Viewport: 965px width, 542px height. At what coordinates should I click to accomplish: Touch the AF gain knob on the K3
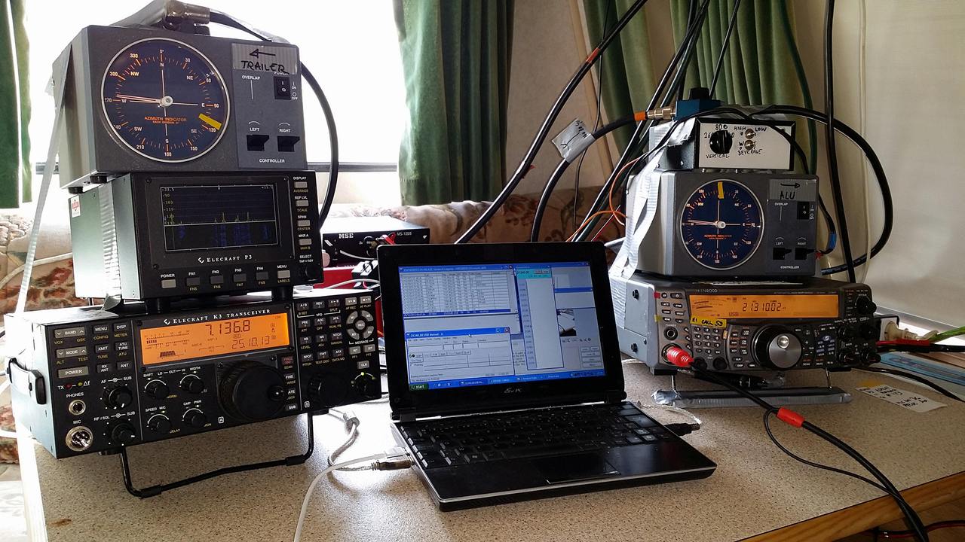click(118, 396)
